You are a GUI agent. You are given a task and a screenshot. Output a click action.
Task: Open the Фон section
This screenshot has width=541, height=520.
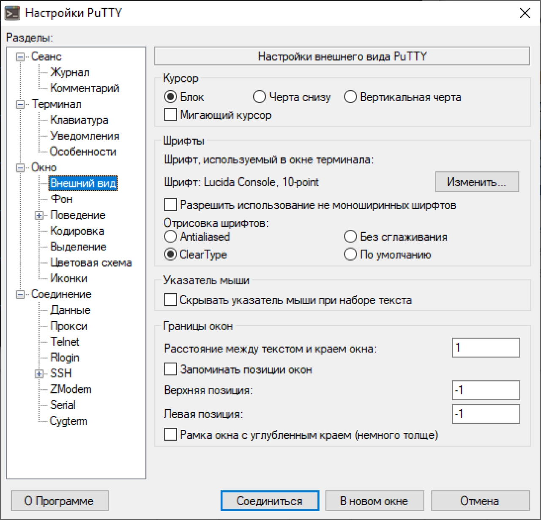point(62,199)
